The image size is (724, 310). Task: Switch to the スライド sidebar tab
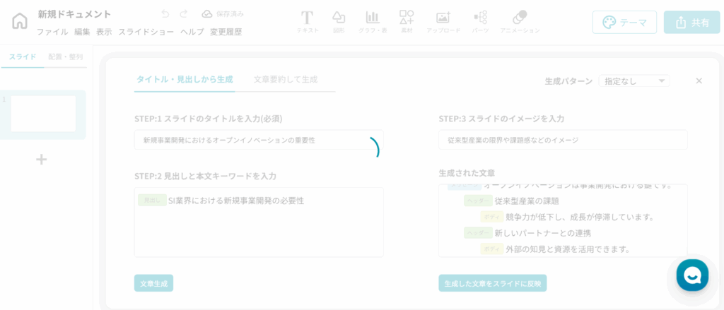click(x=23, y=56)
